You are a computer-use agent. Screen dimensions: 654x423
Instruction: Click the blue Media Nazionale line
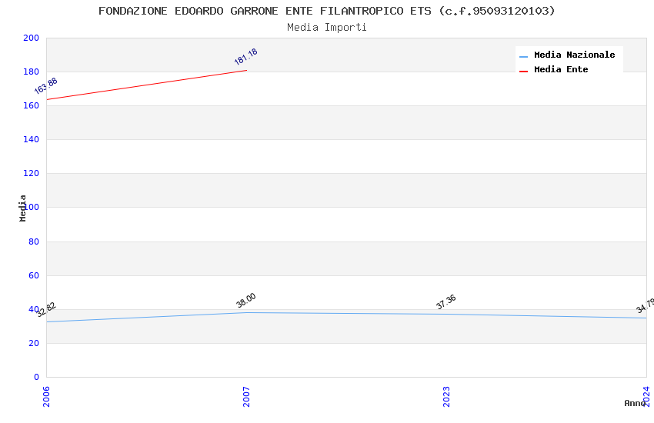(x=346, y=313)
